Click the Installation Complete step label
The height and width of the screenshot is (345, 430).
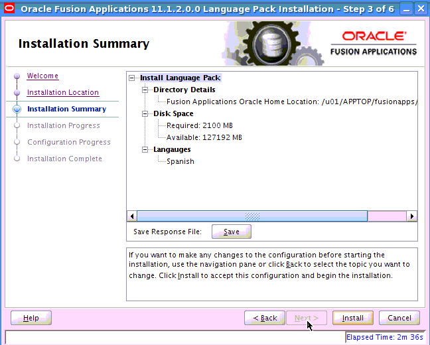[x=64, y=159]
